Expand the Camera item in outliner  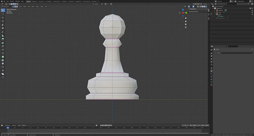coord(215,10)
